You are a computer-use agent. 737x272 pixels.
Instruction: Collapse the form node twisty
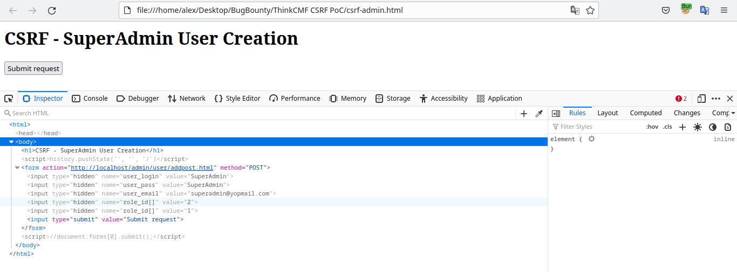coord(17,168)
